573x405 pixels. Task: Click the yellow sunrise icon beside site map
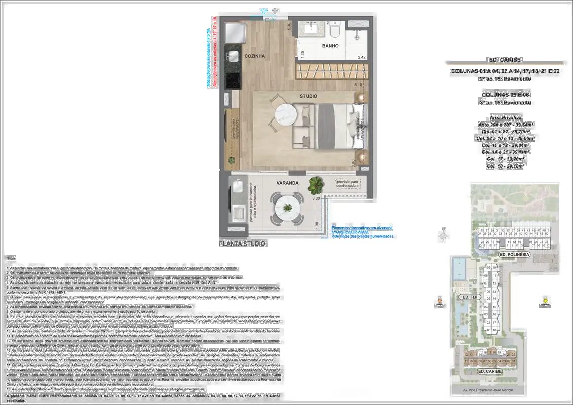point(545,301)
